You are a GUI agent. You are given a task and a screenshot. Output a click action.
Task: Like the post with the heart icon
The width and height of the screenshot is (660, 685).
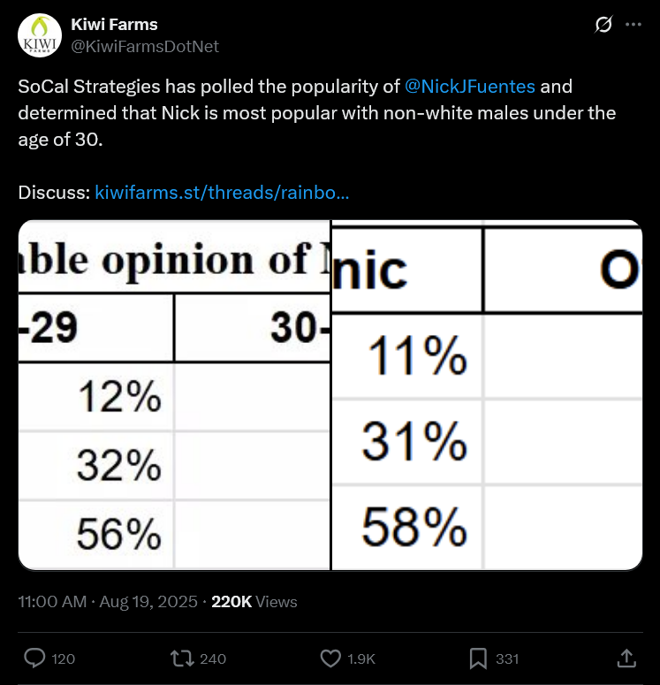330,658
